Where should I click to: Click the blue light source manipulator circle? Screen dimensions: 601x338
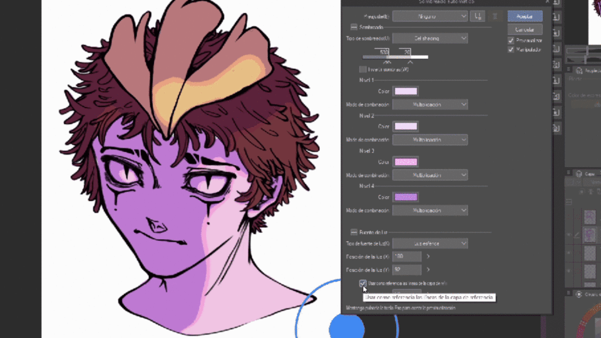347,327
